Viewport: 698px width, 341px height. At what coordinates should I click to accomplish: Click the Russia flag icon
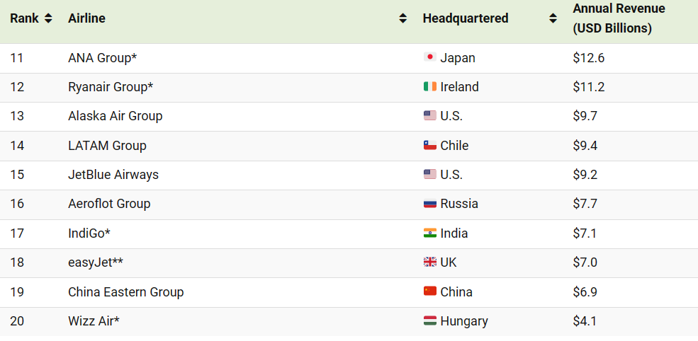click(430, 204)
